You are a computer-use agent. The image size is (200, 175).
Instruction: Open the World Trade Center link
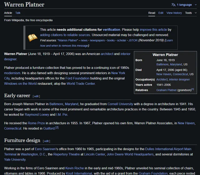[81, 84]
